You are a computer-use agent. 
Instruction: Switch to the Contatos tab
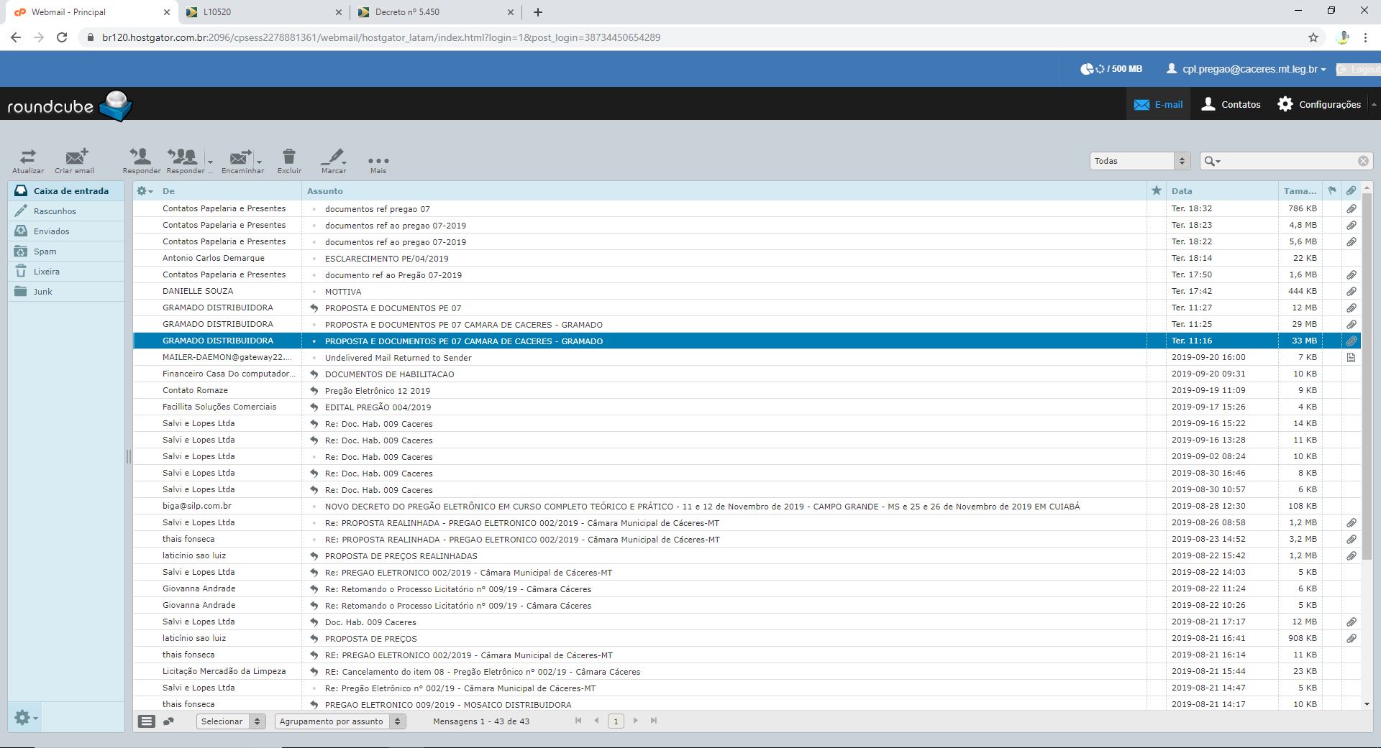(1231, 104)
